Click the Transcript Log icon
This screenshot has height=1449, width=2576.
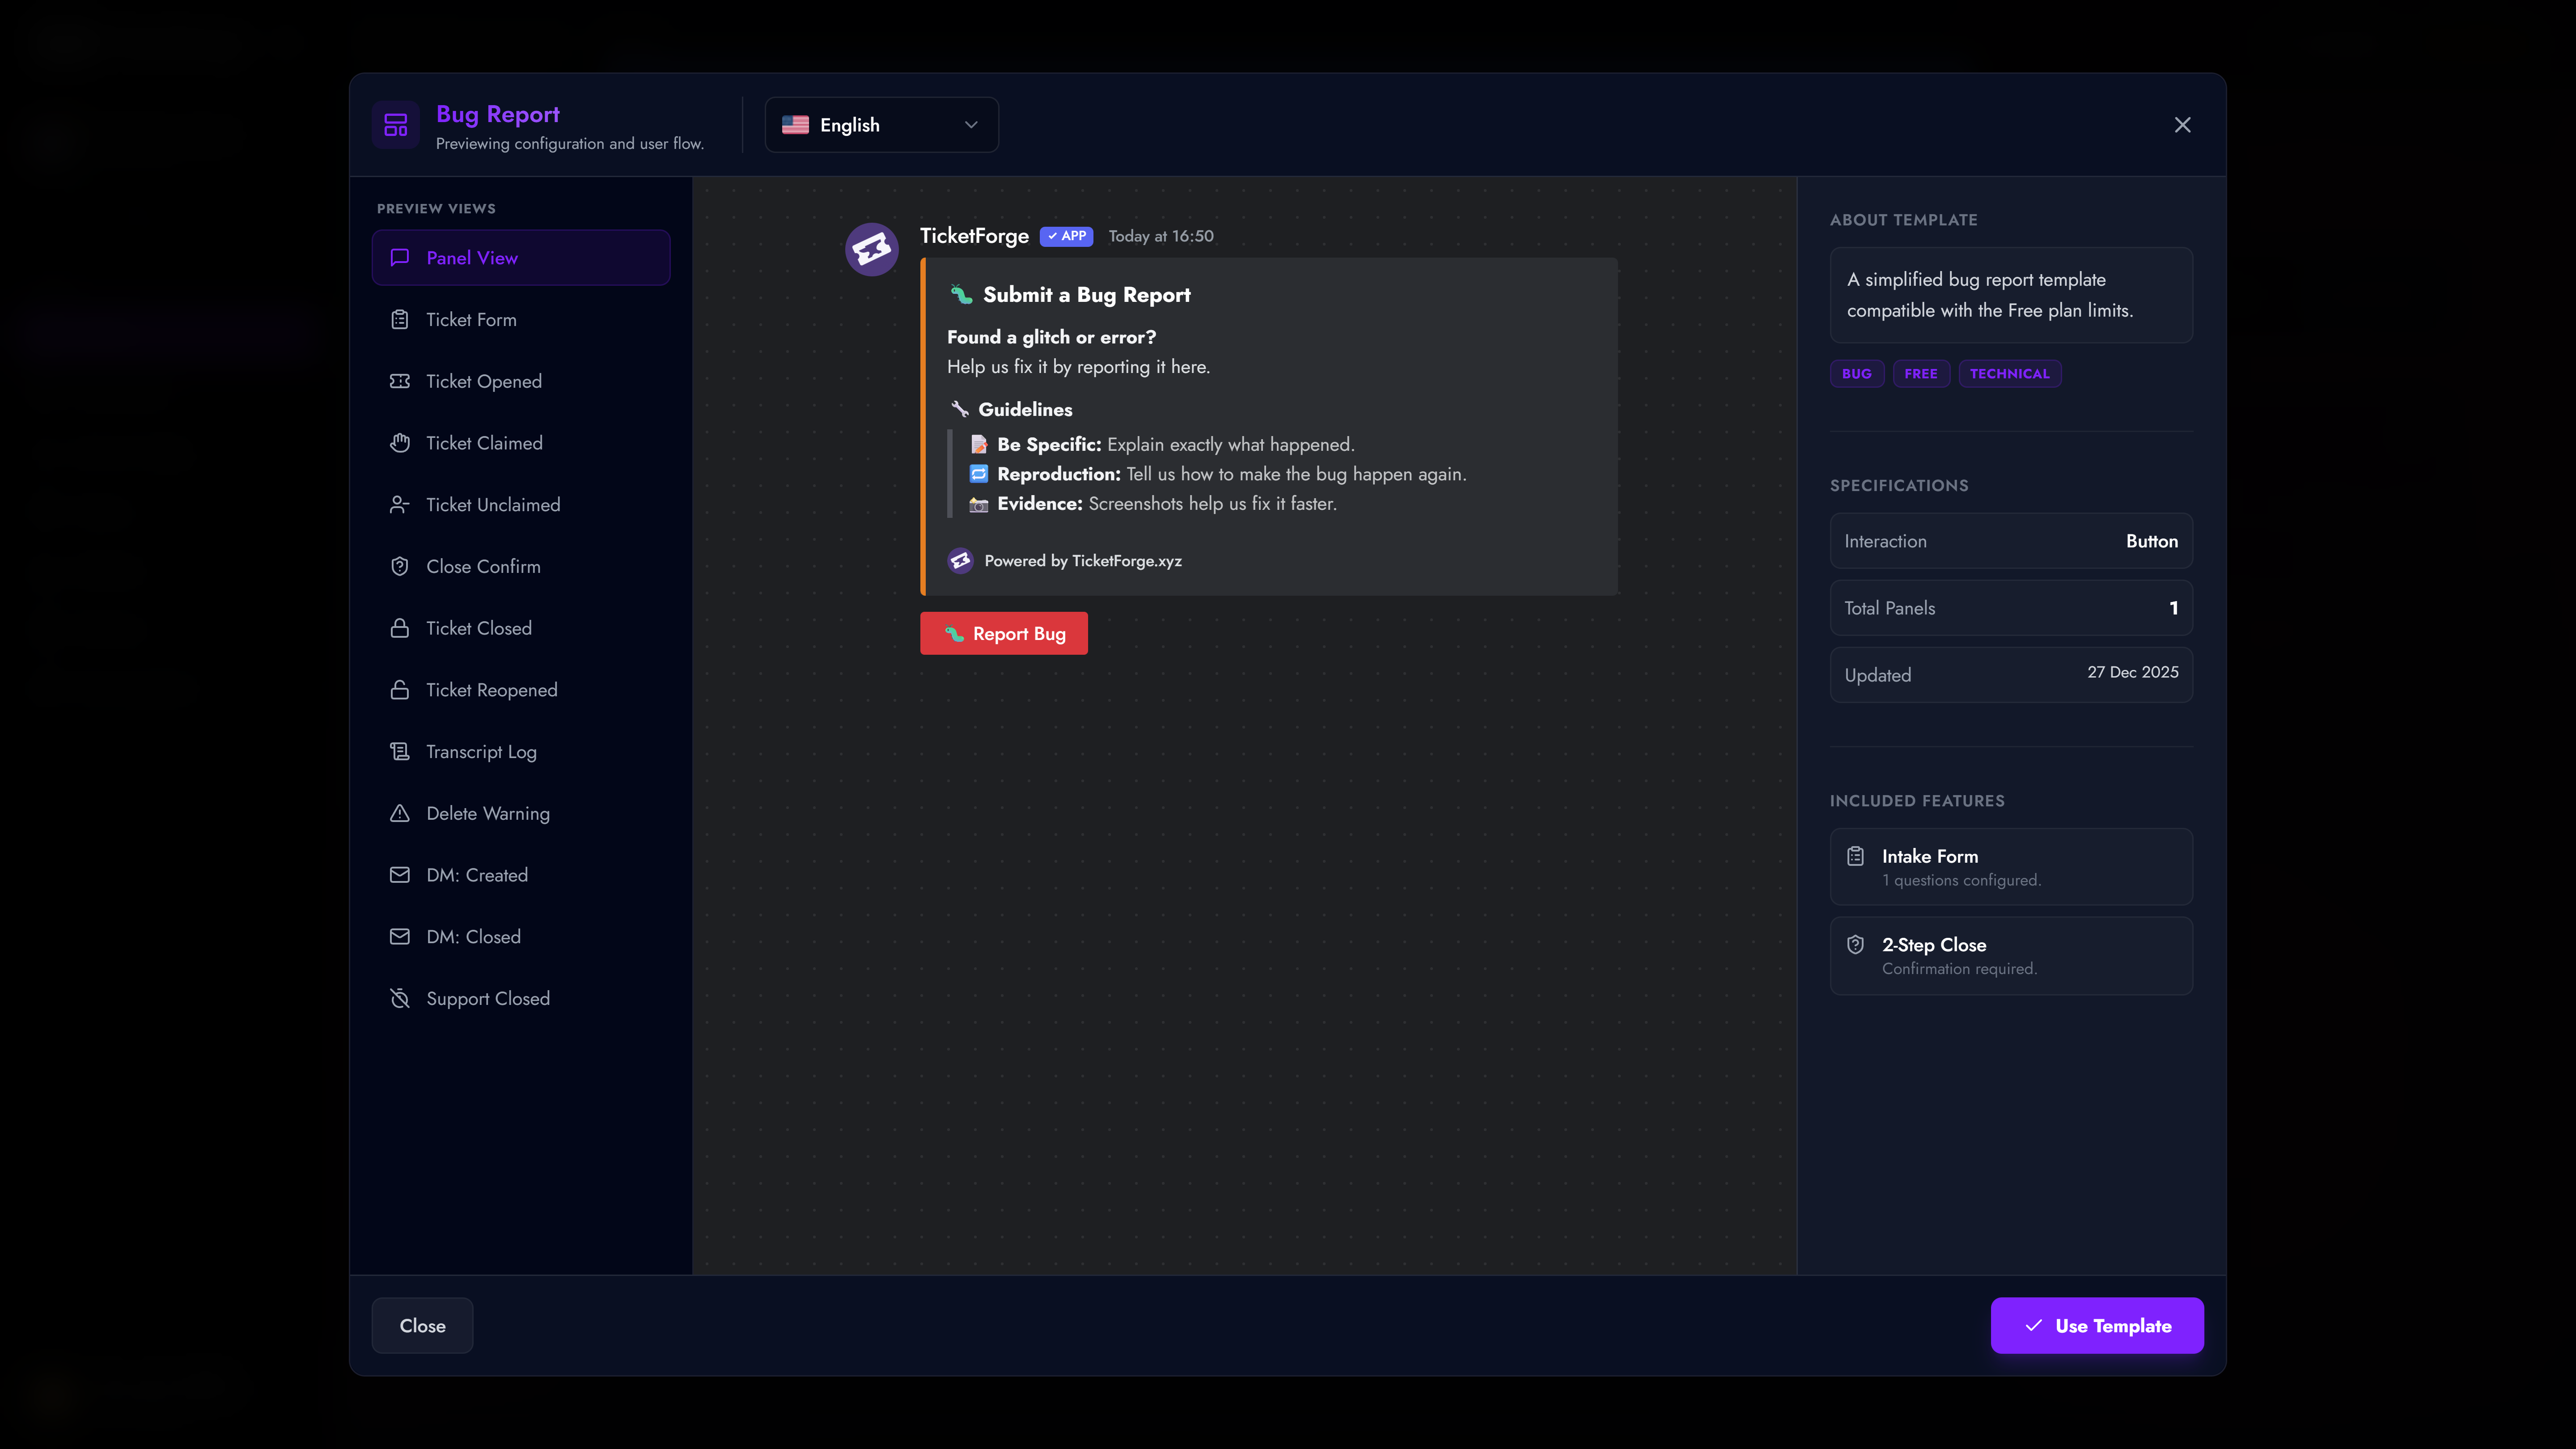400,751
